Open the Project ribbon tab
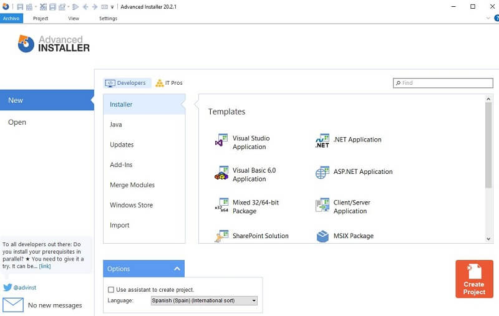 pyautogui.click(x=41, y=19)
